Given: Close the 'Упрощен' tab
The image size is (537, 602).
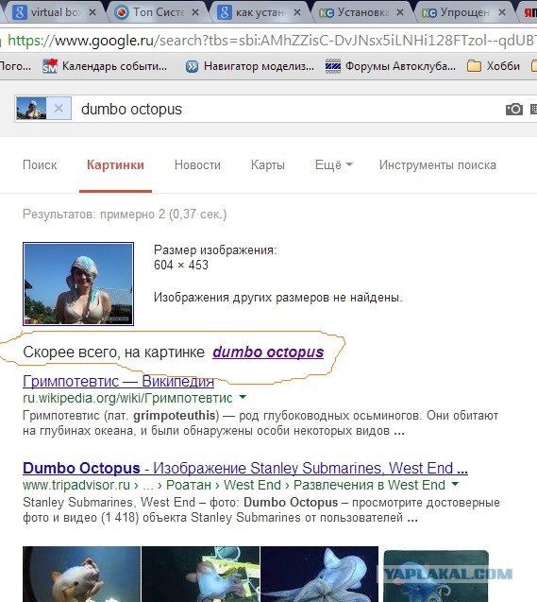Looking at the screenshot, I should [502, 12].
